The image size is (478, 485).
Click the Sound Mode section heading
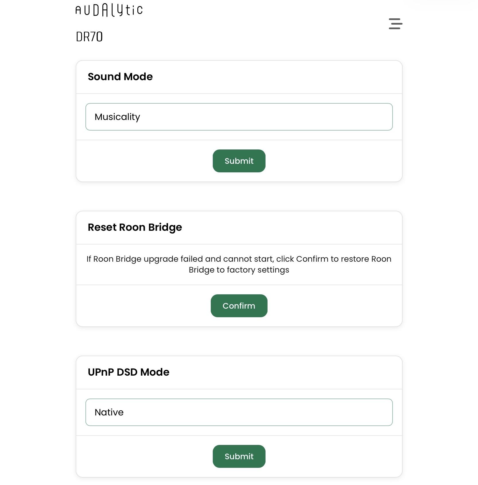point(120,77)
